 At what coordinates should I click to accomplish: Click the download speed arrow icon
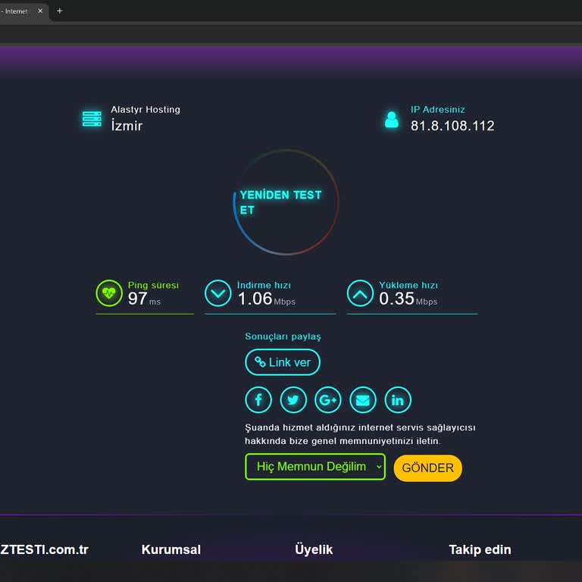218,293
